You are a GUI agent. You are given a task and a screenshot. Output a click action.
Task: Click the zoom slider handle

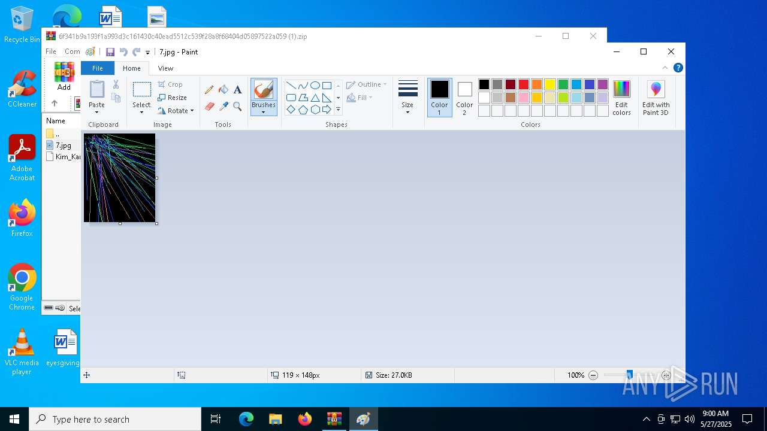(629, 375)
